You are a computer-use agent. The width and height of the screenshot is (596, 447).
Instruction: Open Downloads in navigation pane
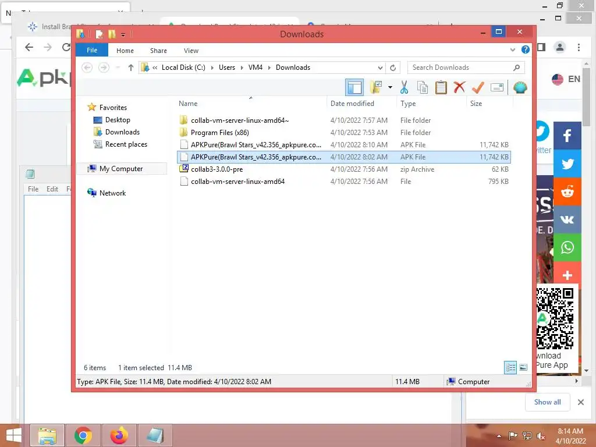pyautogui.click(x=122, y=132)
